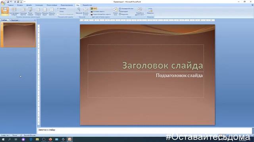Screen dimensions: 254x142
Task: Open PowerPoint help question mark icon
Action: (x=252, y=5)
